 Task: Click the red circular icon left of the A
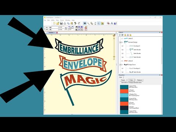pyautogui.click(x=108, y=23)
